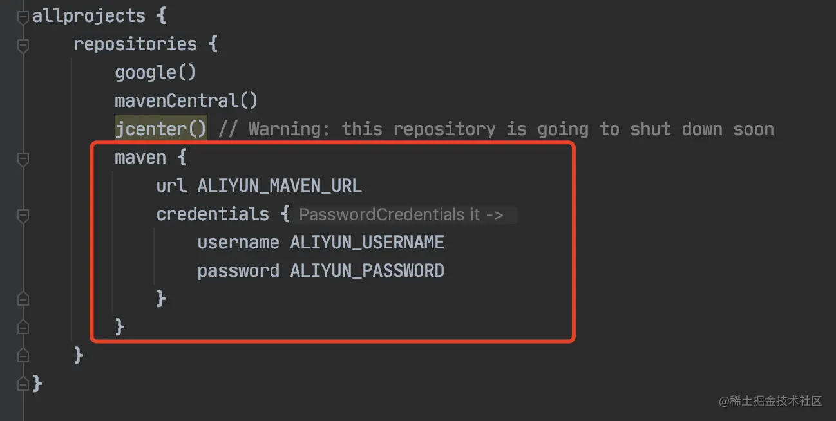
Task: Collapse the repositories block fold marker
Action: click(x=23, y=44)
